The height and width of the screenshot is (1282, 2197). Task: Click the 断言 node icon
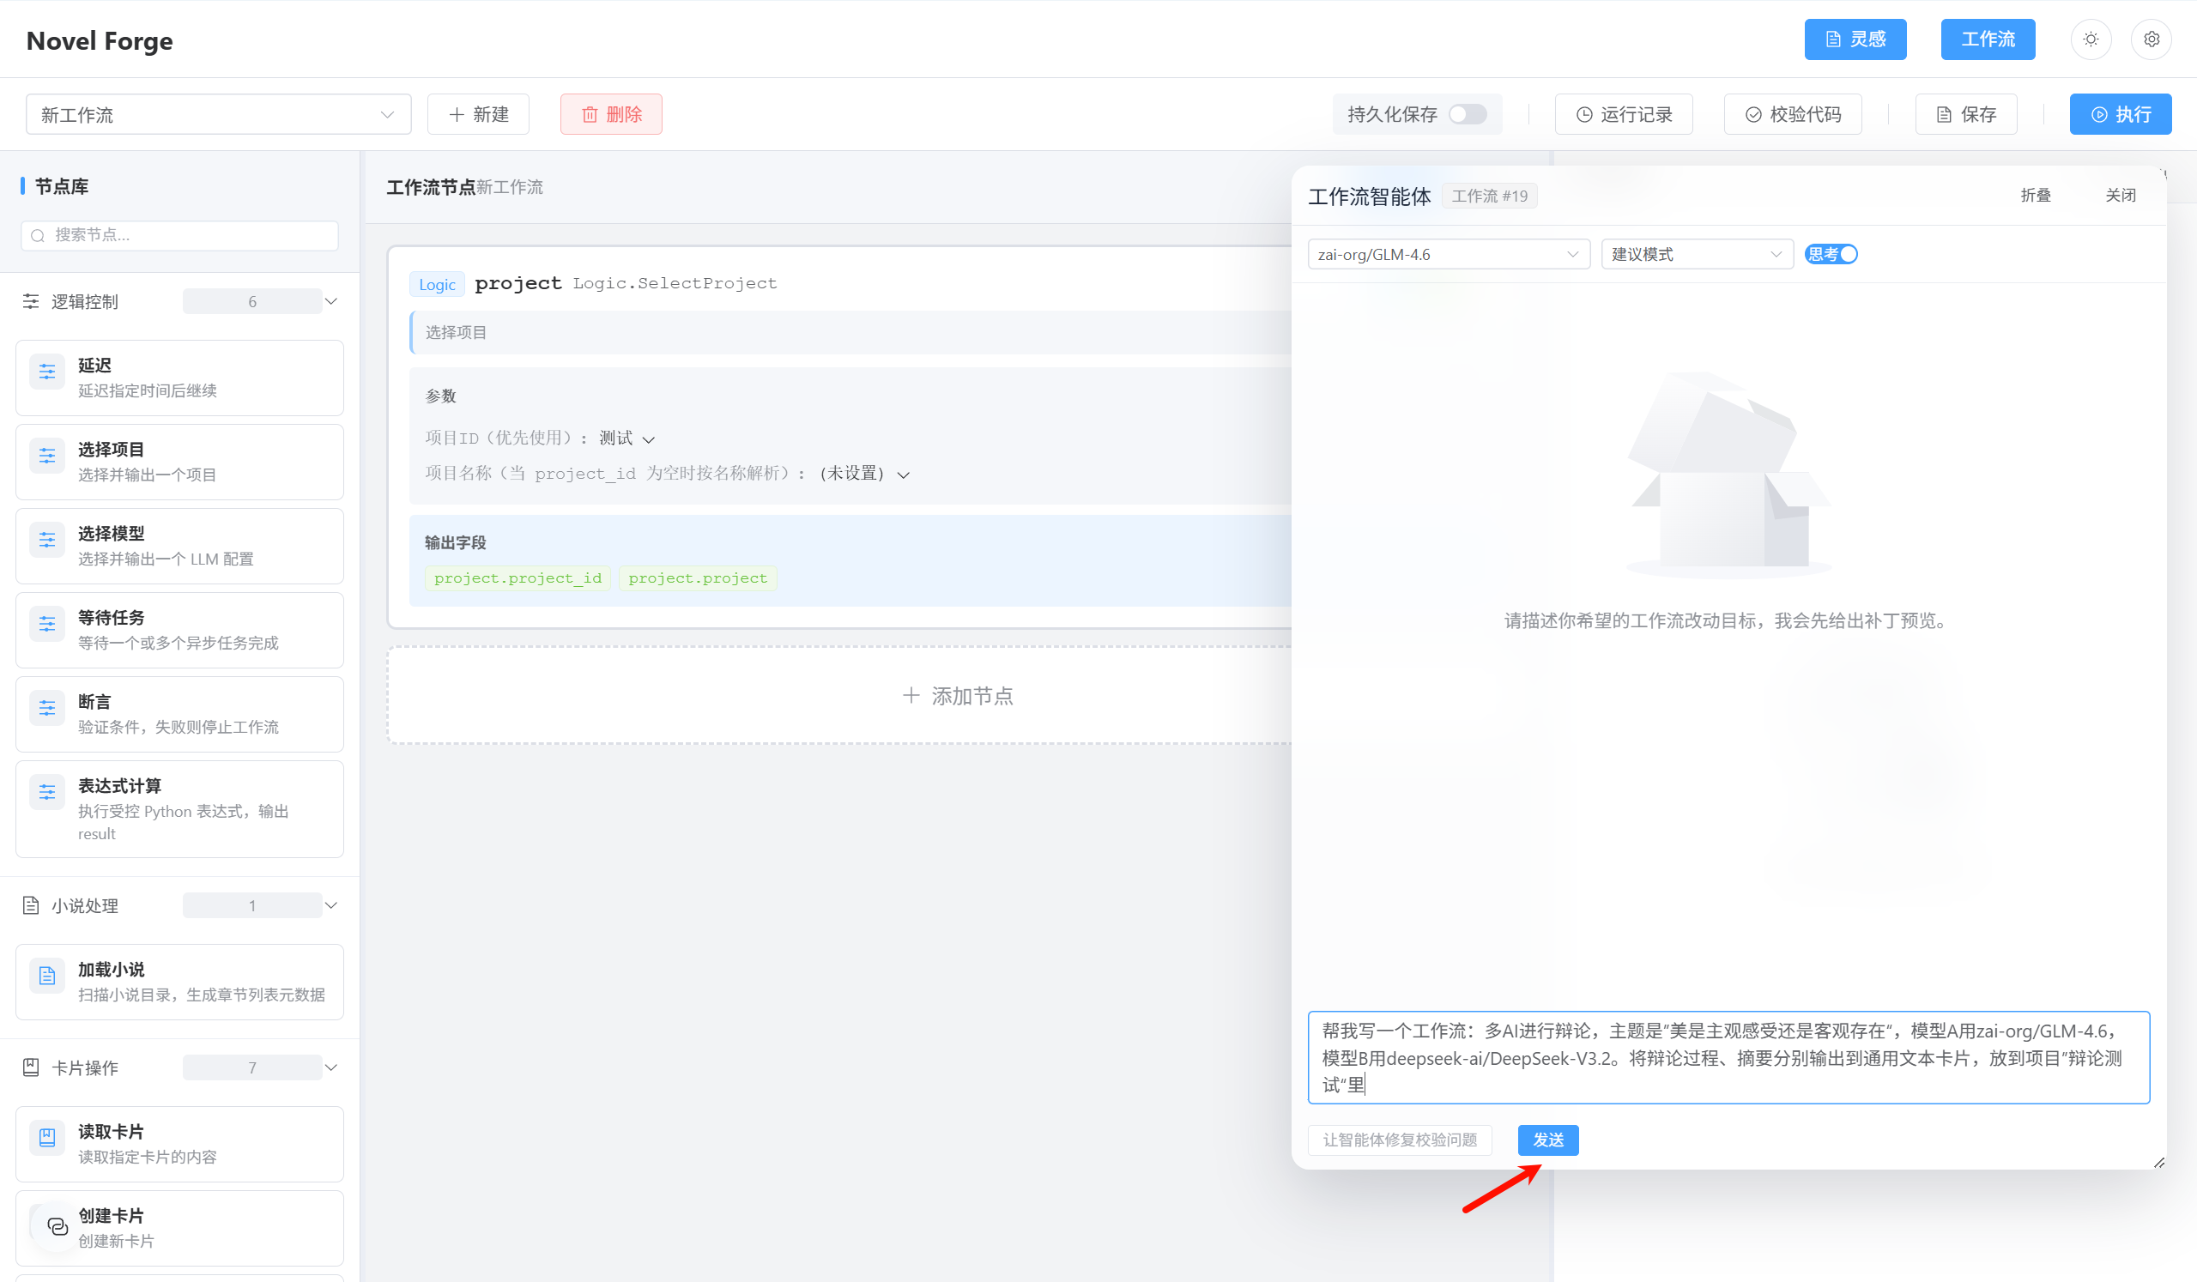click(x=47, y=709)
